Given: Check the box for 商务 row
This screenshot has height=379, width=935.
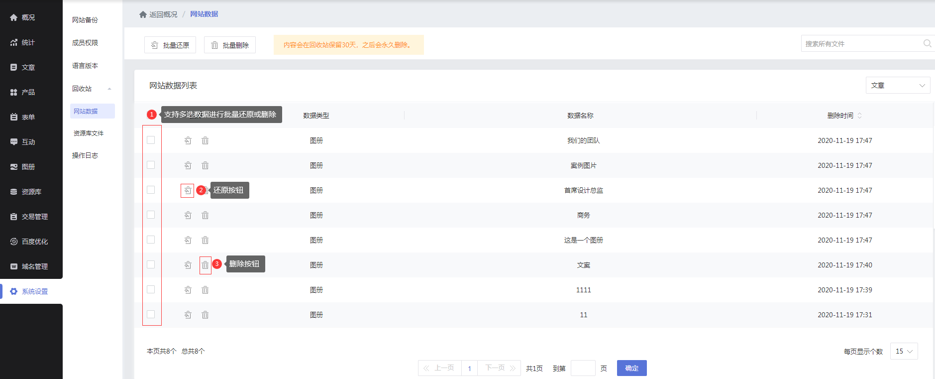Looking at the screenshot, I should [151, 215].
